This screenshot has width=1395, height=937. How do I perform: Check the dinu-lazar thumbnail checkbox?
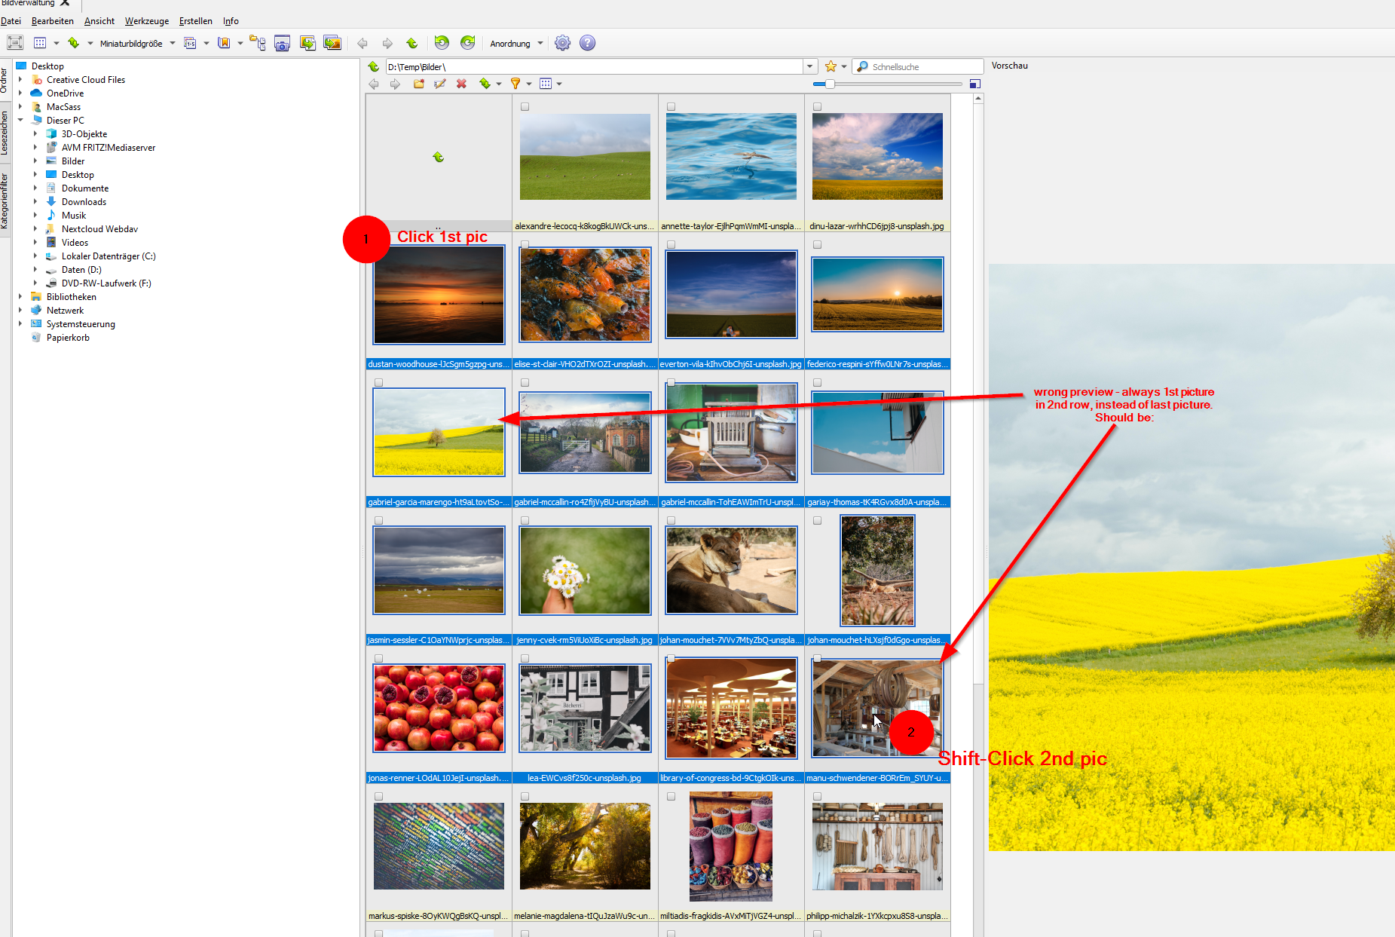818,107
